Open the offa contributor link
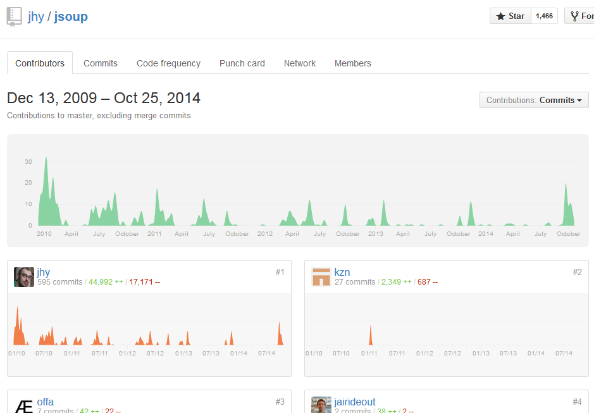 point(46,402)
